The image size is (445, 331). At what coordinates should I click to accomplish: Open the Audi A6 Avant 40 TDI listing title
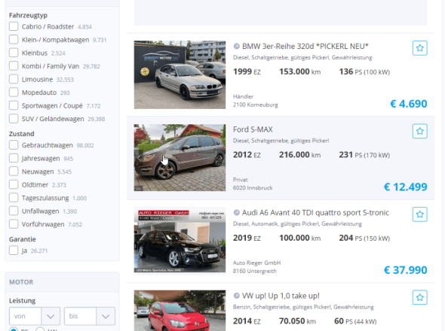(315, 213)
